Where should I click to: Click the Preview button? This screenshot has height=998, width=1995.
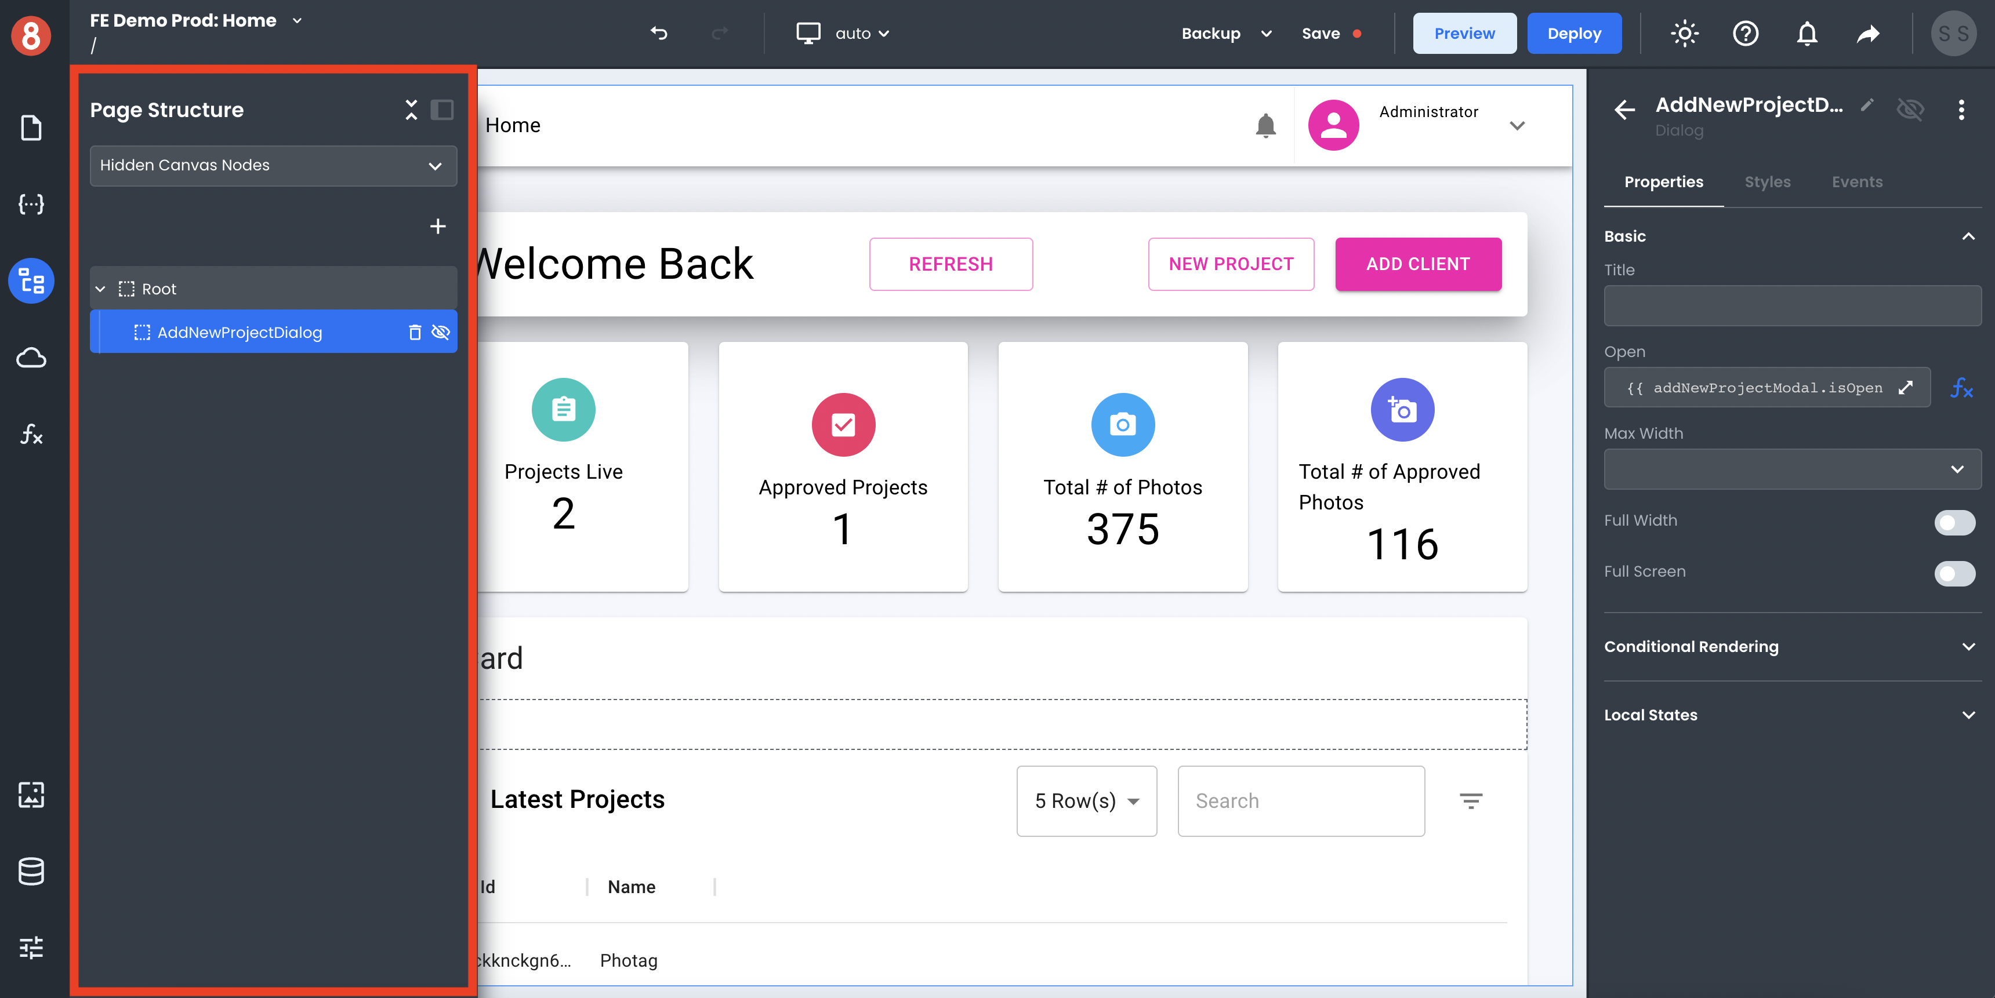coord(1464,33)
